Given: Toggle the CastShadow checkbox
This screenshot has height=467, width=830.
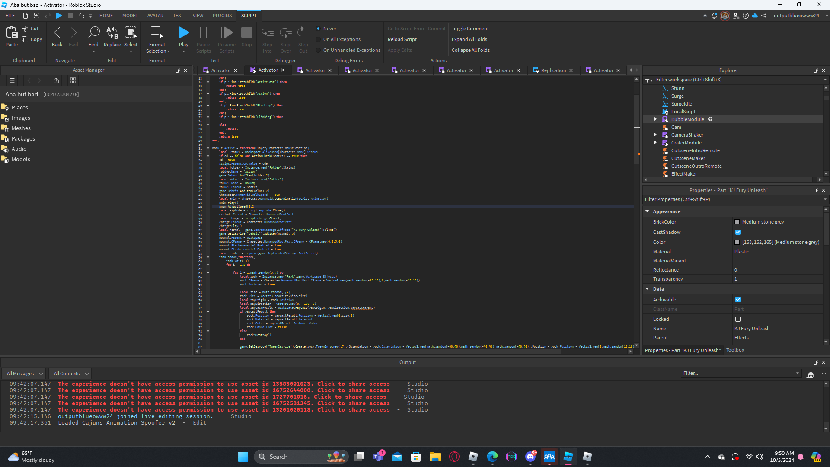Looking at the screenshot, I should click(x=738, y=232).
